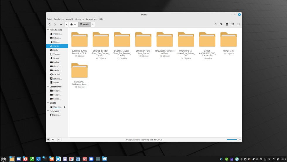This screenshot has width=287, height=162.
Task: Click the search magnifier icon in toolbar
Action: (221, 24)
